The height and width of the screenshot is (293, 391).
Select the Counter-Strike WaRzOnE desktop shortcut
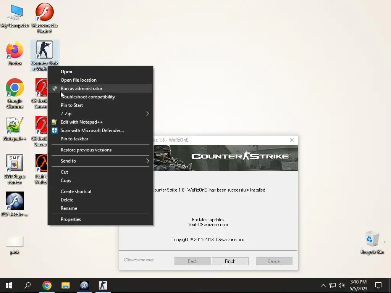point(44,56)
